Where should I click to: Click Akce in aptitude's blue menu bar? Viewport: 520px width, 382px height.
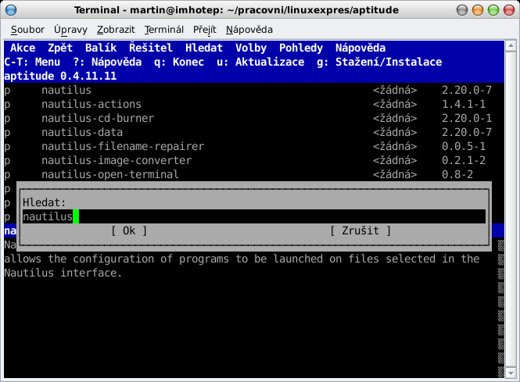[23, 48]
